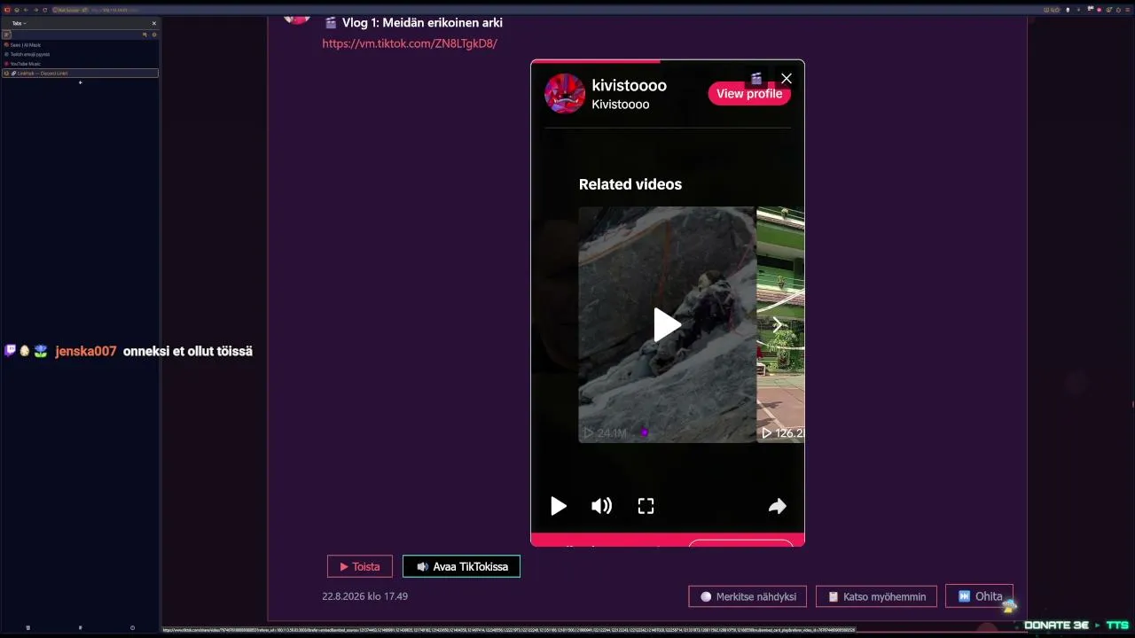Open the tabs panel settings gear
The image size is (1135, 638).
(154, 35)
